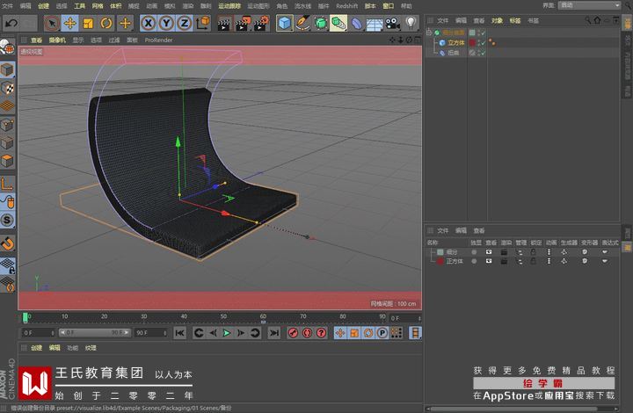
Task: Toggle the green checkmark for 扭曲 deformer
Action: point(482,53)
